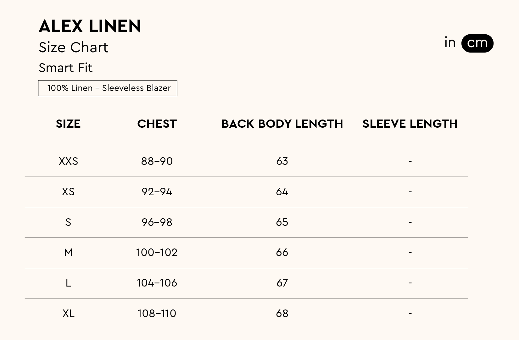This screenshot has height=340, width=519.
Task: Switch units to inches
Action: tap(450, 43)
